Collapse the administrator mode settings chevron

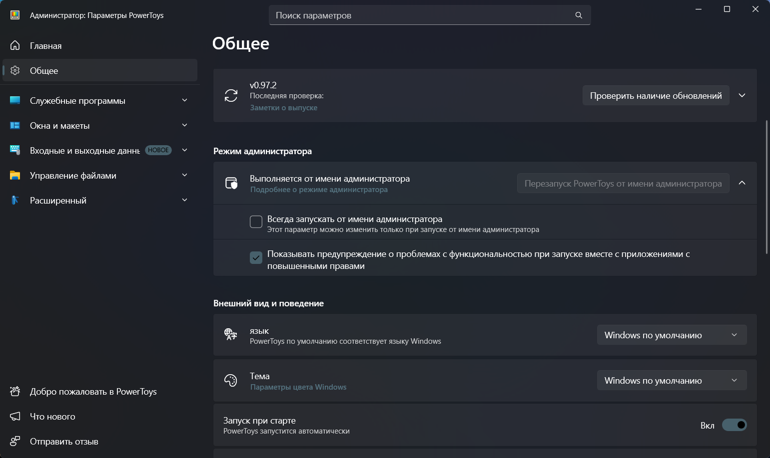(x=742, y=183)
